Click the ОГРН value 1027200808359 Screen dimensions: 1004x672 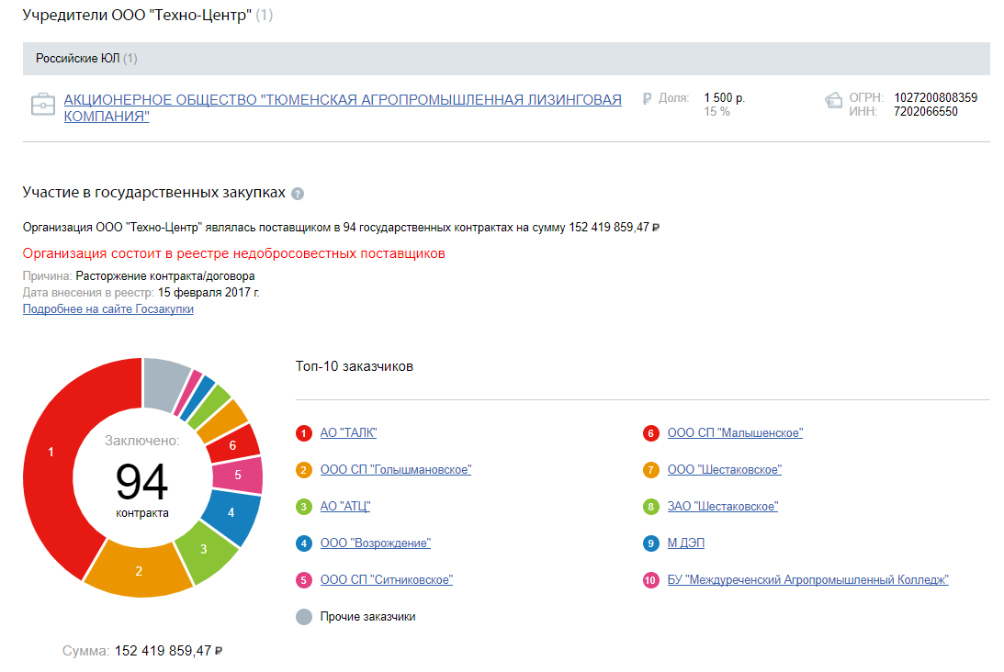[x=935, y=98]
